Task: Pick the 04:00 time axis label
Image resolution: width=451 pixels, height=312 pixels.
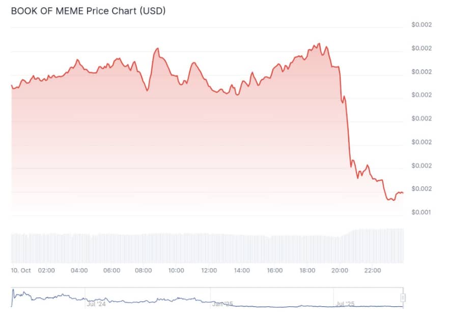Action: (79, 270)
